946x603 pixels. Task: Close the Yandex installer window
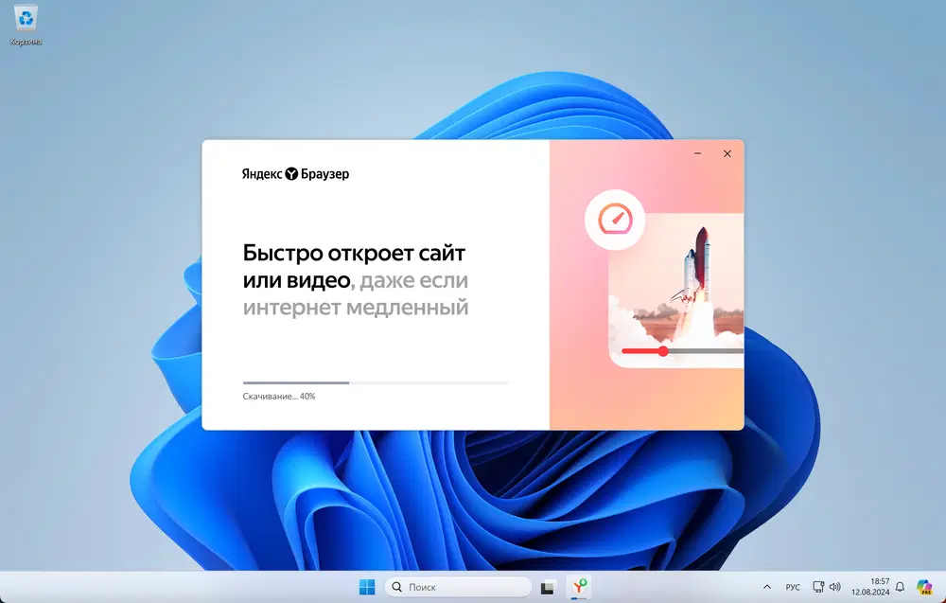click(x=727, y=154)
